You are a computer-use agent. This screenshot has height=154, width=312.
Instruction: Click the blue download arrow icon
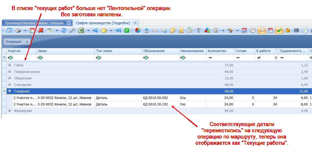point(147,30)
